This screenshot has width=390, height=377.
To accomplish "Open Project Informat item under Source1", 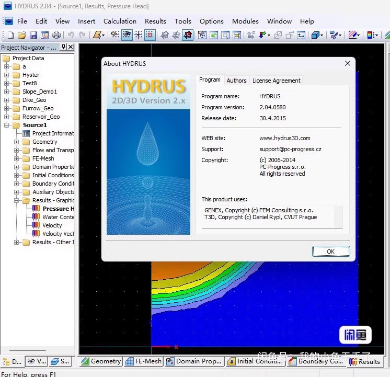I will [49, 133].
